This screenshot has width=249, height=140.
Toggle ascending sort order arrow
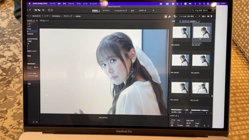(x=200, y=16)
